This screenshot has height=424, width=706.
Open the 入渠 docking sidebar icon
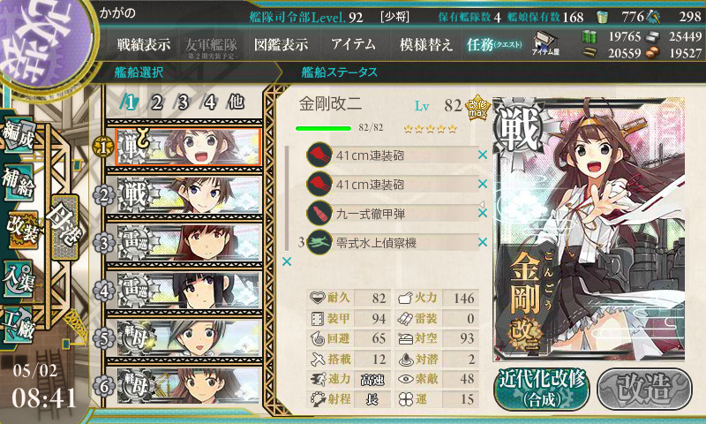[19, 278]
